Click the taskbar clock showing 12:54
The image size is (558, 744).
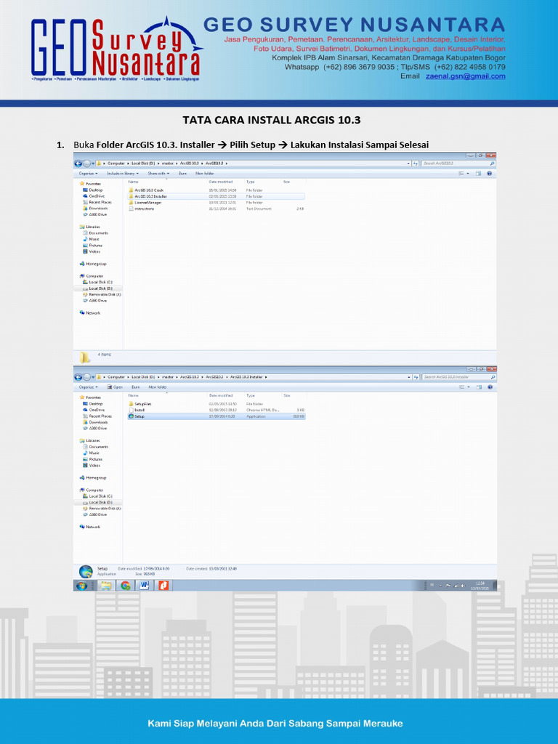480,586
